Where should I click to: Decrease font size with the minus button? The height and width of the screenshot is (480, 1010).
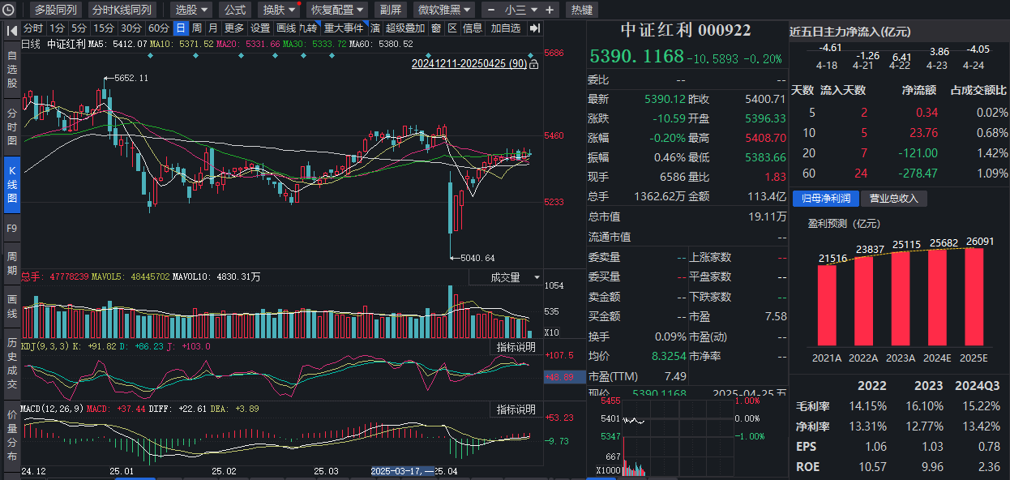click(x=490, y=10)
